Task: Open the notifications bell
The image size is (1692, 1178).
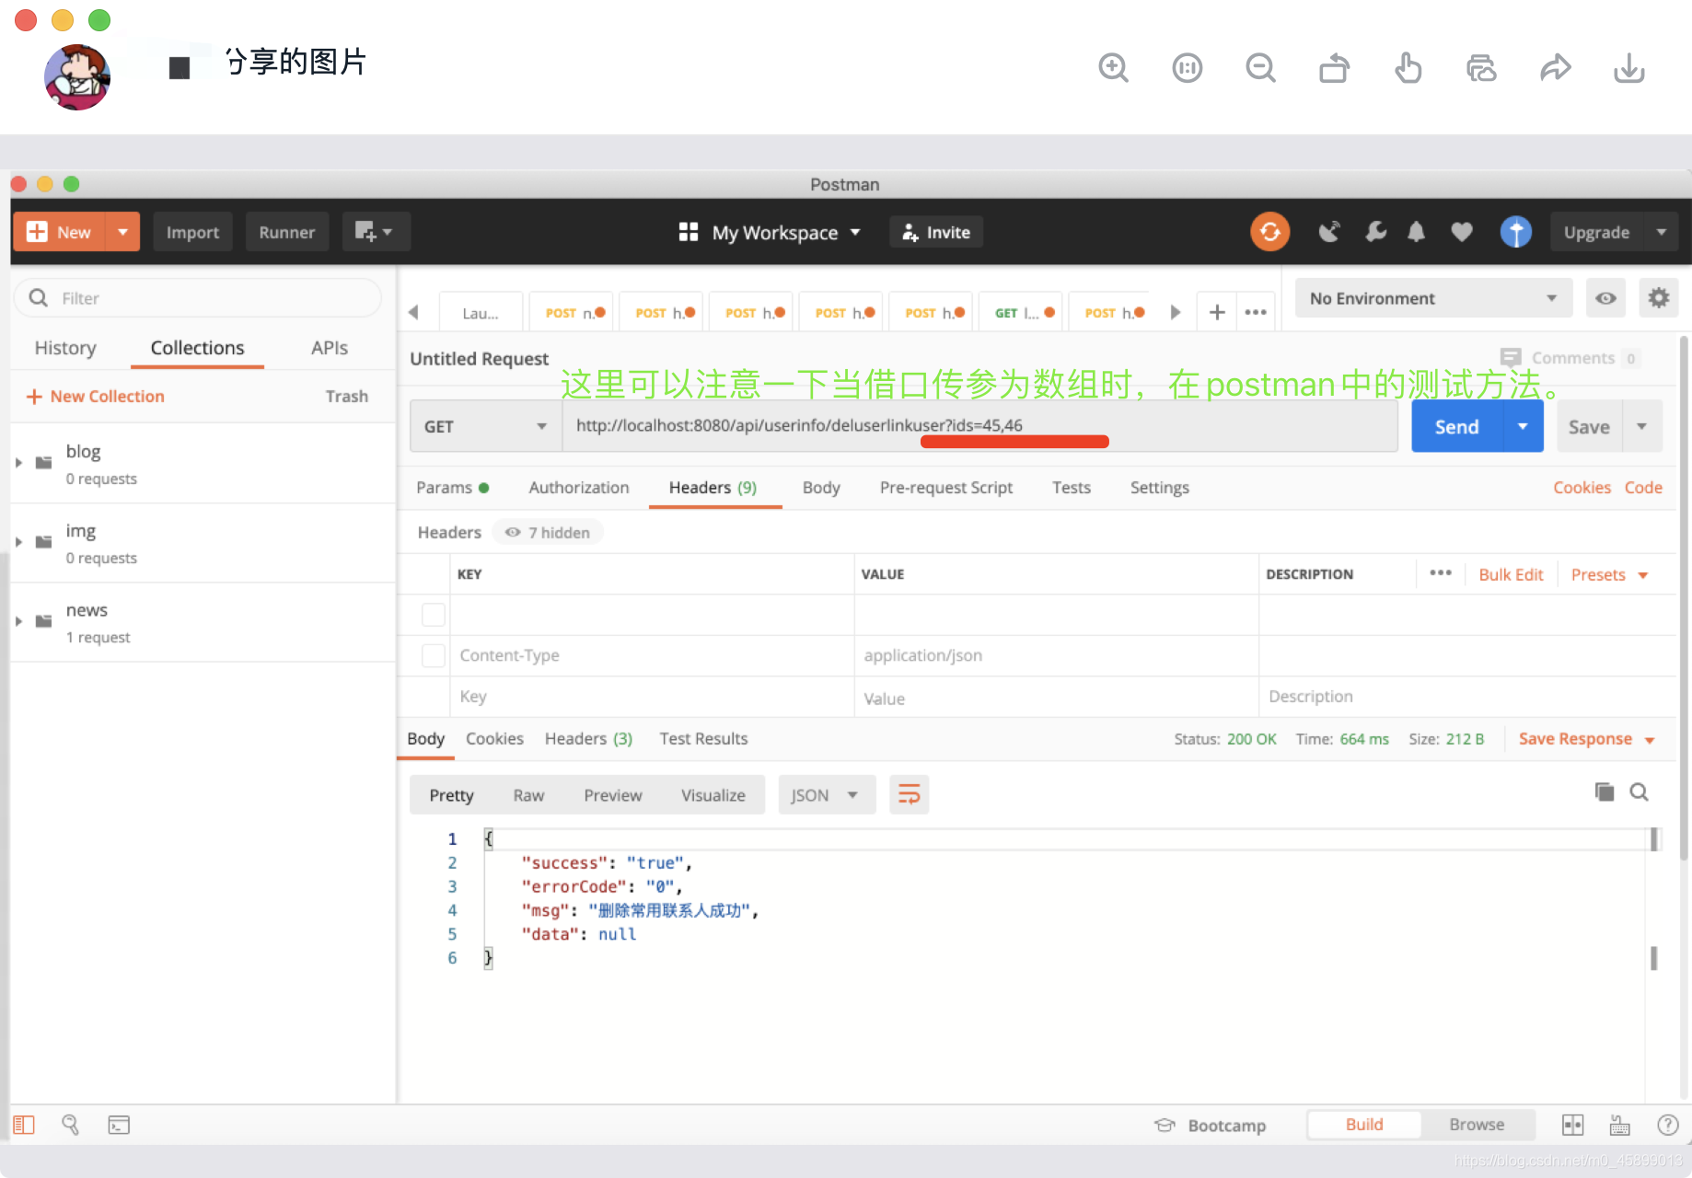Action: (1417, 232)
